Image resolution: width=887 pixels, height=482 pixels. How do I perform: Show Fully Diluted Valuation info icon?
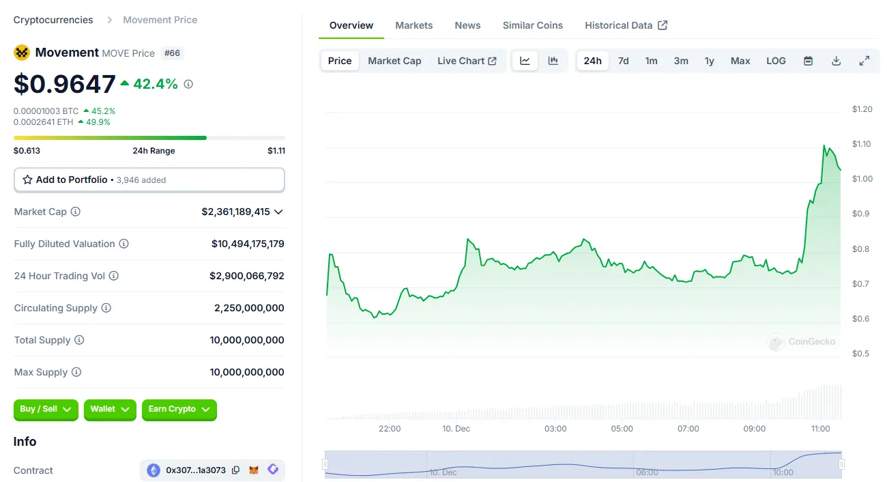[x=123, y=244]
